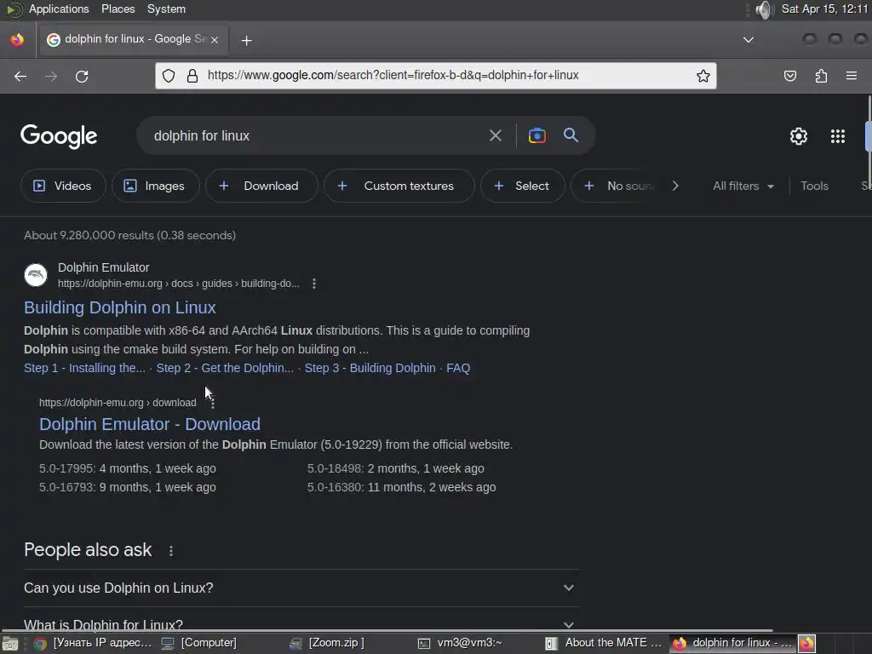The width and height of the screenshot is (872, 654).
Task: Open new browser tab with plus
Action: coord(246,41)
